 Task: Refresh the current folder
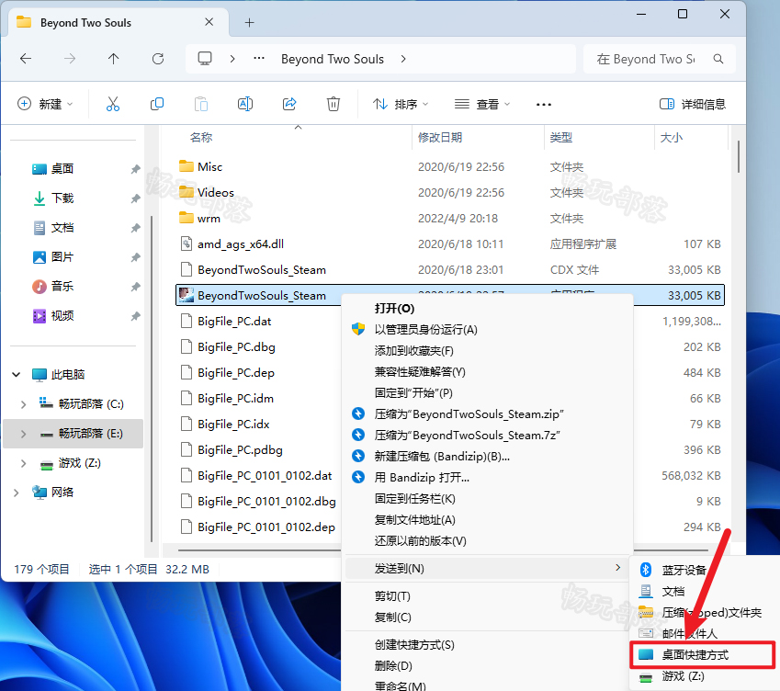click(x=158, y=59)
